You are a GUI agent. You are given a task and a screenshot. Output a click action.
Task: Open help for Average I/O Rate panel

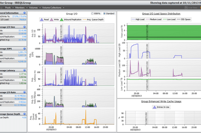(25, 92)
